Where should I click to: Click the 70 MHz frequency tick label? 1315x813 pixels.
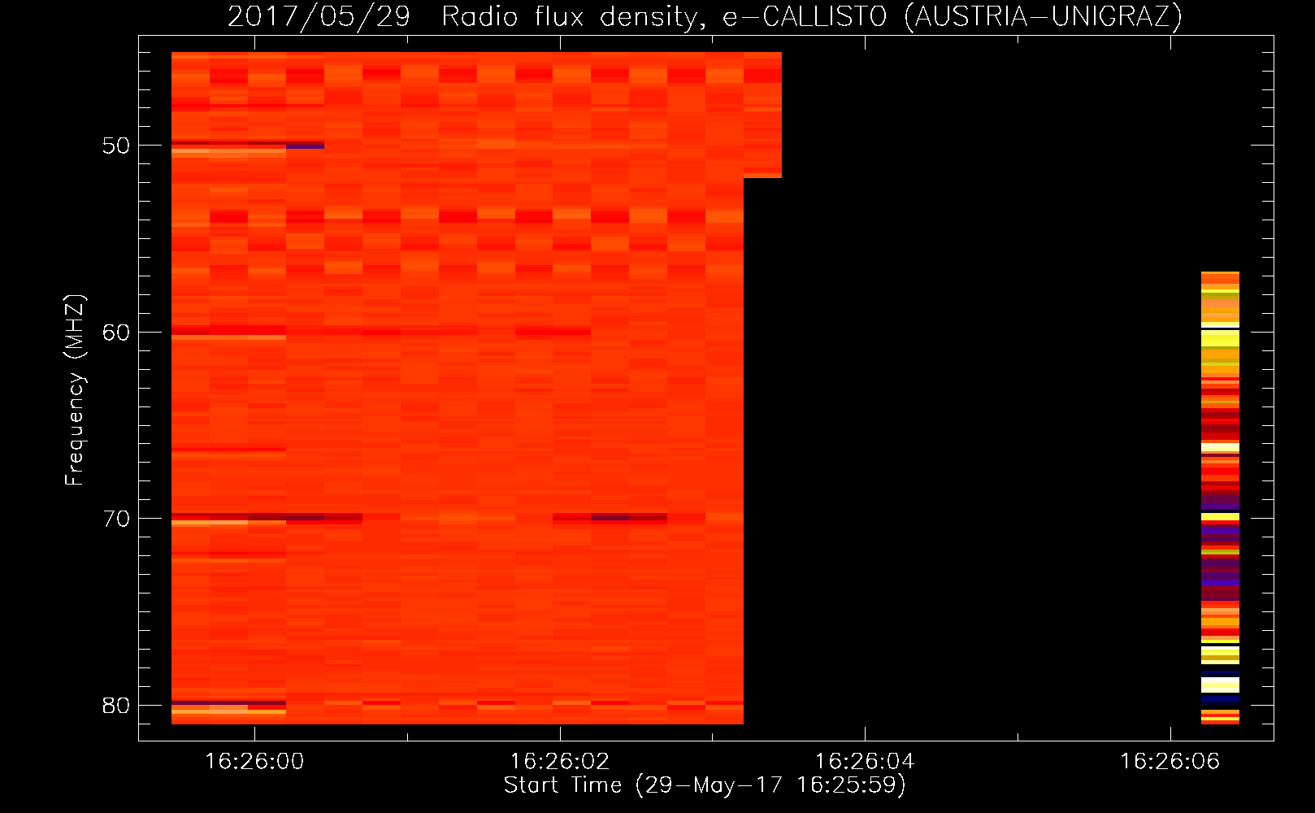coord(115,519)
